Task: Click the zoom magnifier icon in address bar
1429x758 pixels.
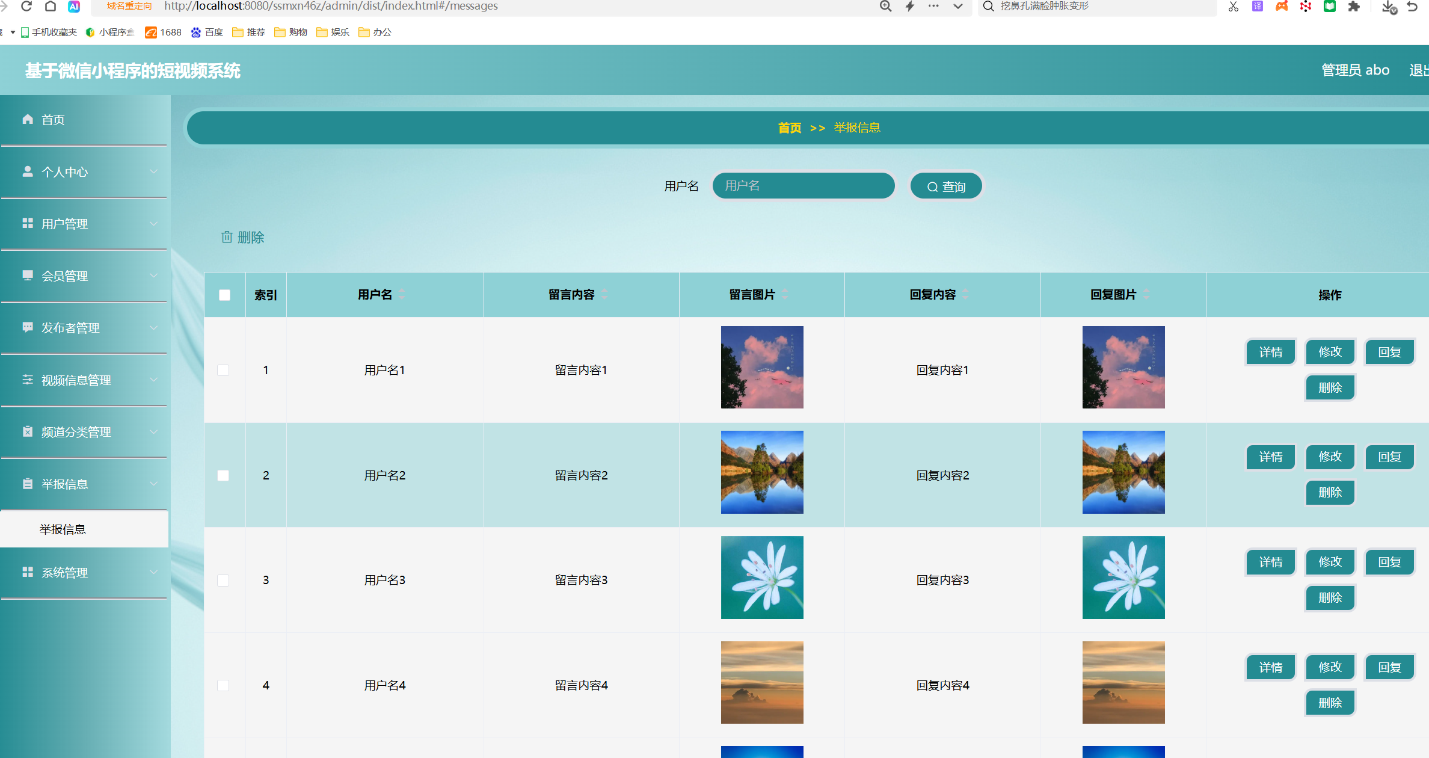Action: point(885,6)
